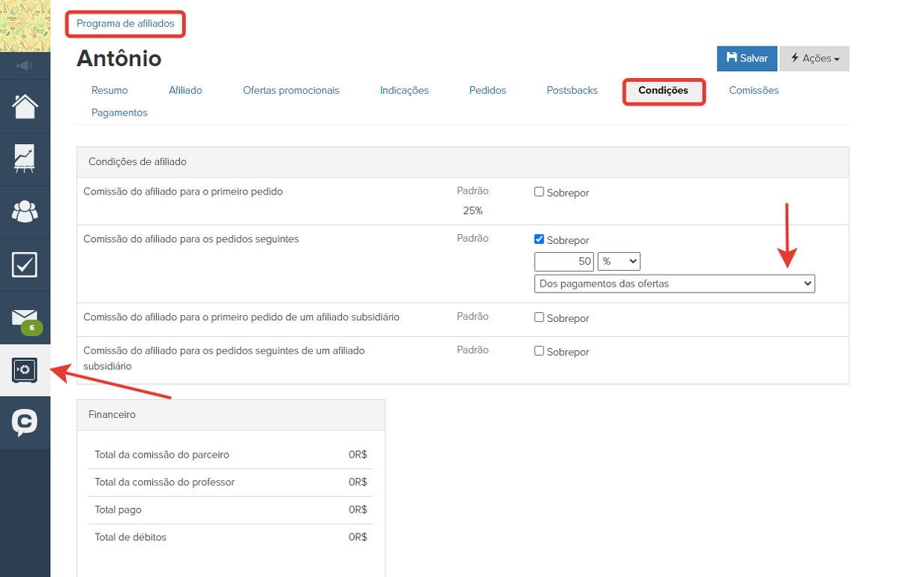Open the Ações dropdown menu
Screen dimensions: 900x577
point(814,59)
